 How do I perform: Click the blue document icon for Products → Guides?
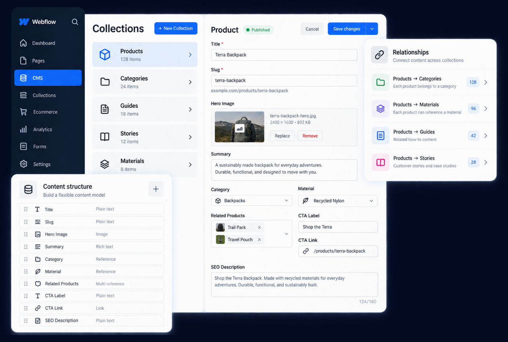[x=380, y=135]
